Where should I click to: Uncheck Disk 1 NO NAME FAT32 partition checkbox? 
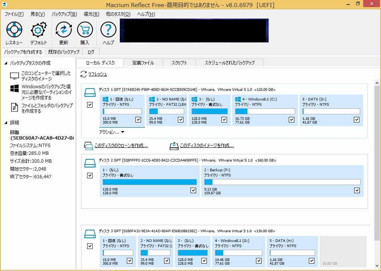click(x=180, y=119)
